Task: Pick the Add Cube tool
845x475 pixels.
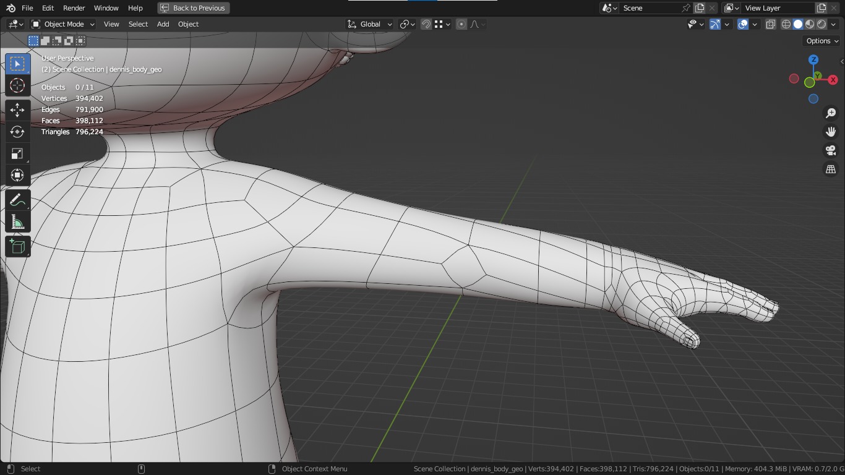Action: (x=17, y=247)
